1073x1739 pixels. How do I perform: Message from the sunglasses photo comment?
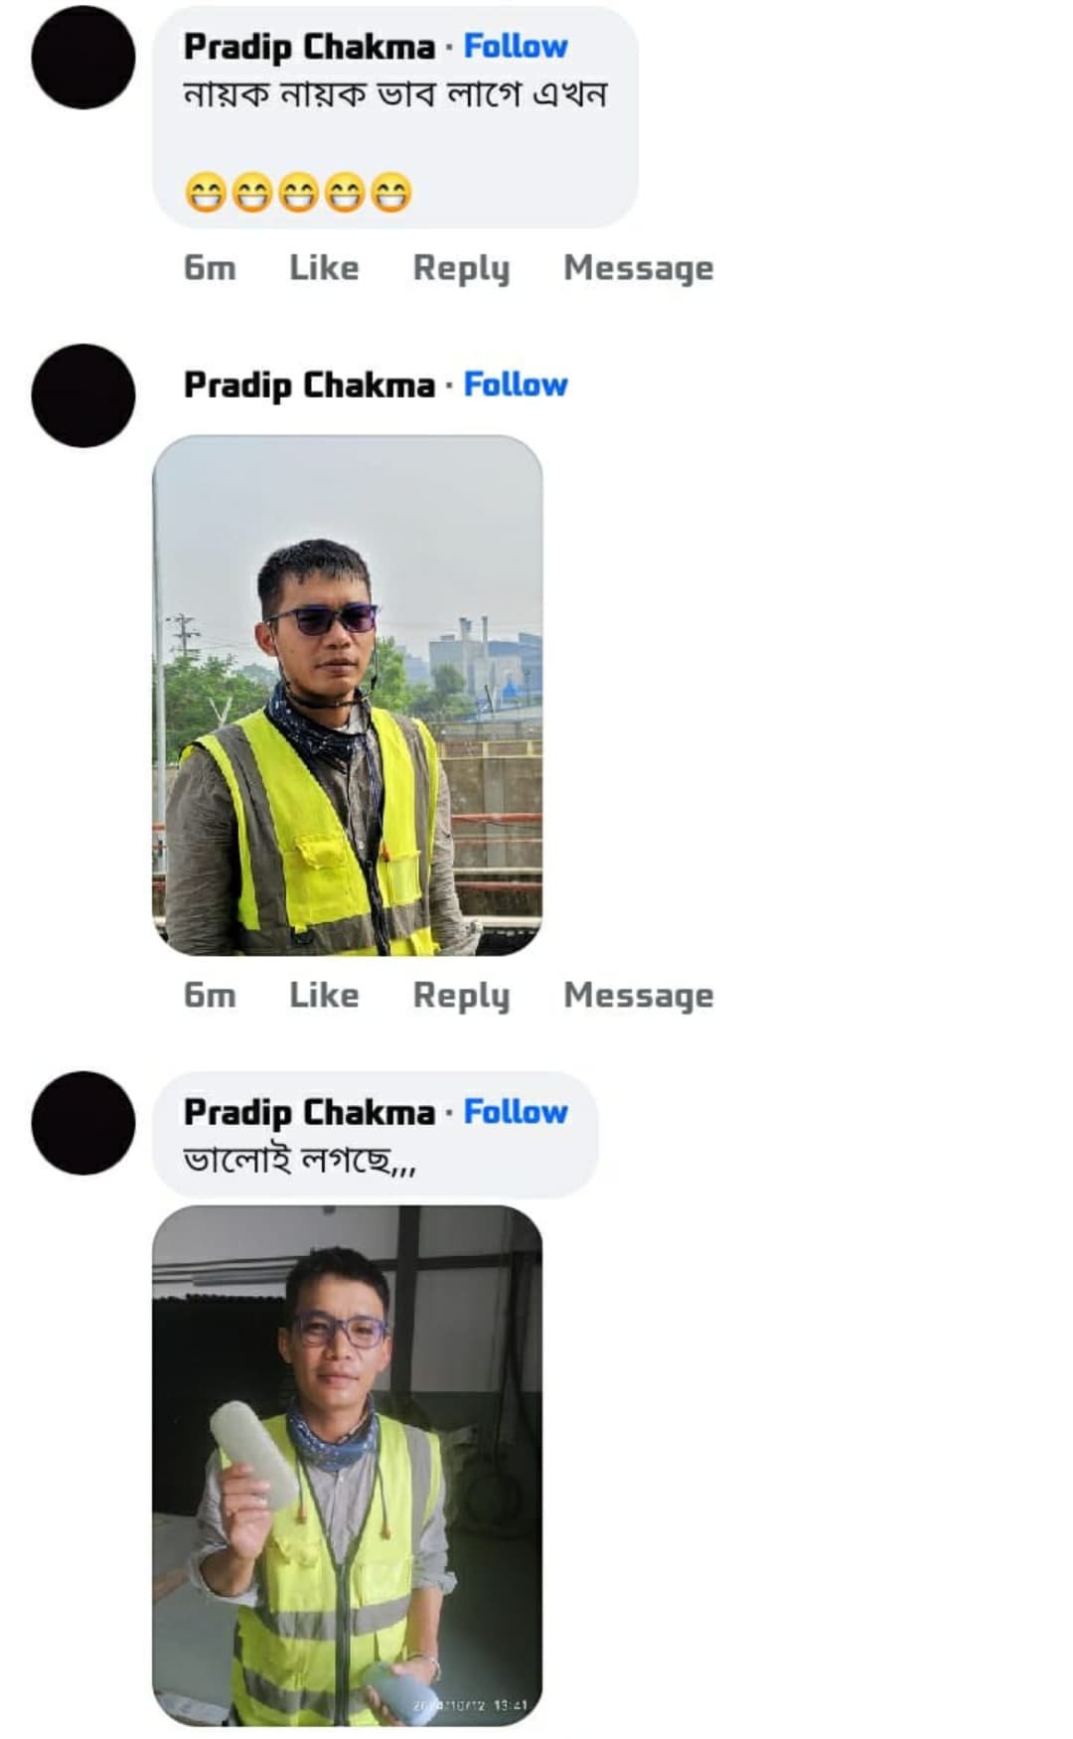click(639, 996)
